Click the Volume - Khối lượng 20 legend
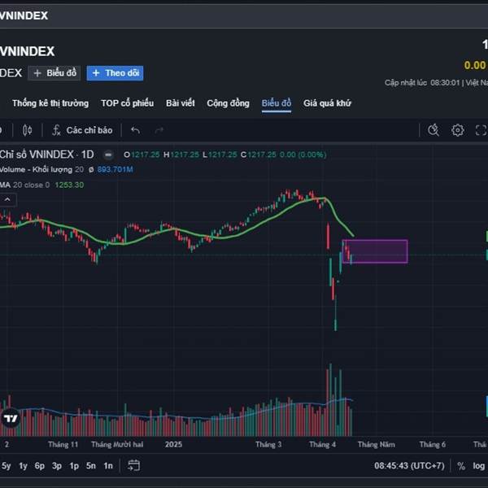The width and height of the screenshot is (488, 488). (x=41, y=170)
